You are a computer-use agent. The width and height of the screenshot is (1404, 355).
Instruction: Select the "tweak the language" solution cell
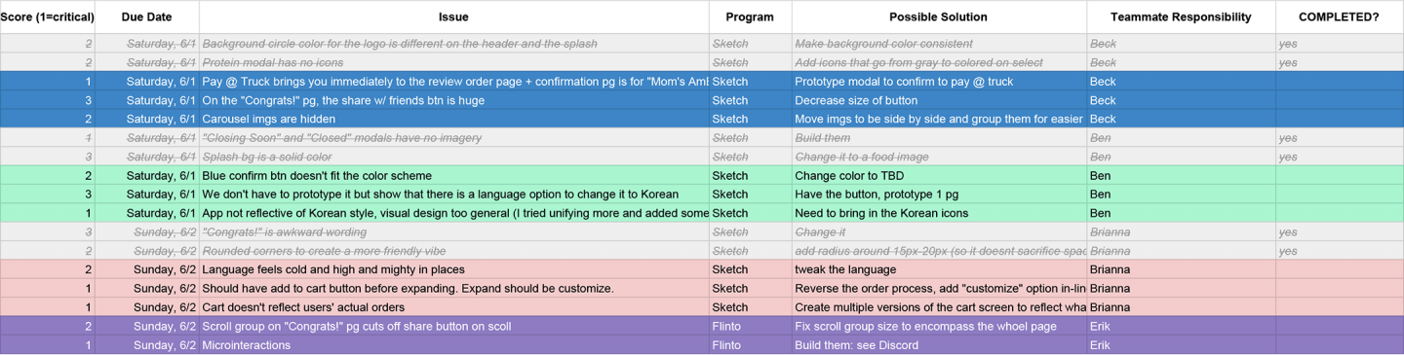pos(939,269)
